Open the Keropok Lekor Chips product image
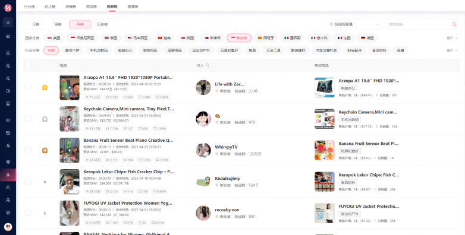Screen dimensions: 465x235 325,182
